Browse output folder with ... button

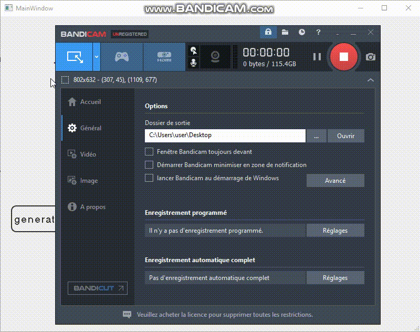point(317,136)
